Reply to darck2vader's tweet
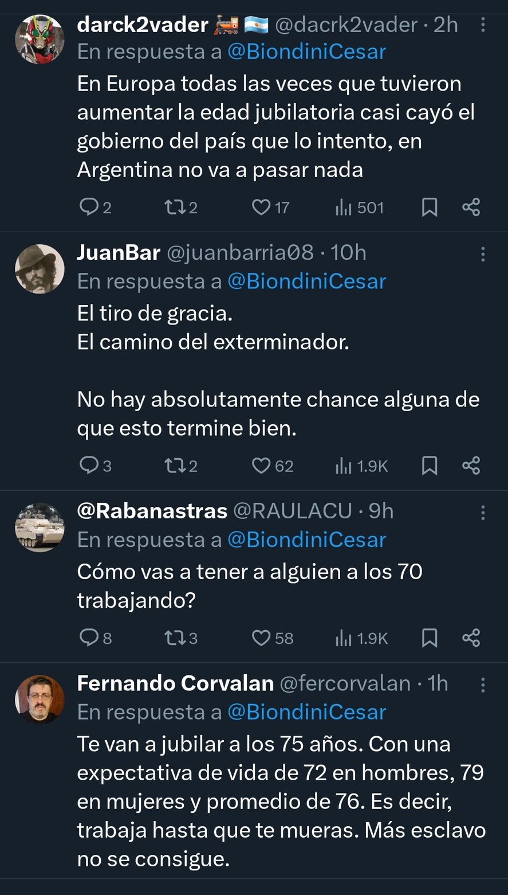The width and height of the screenshot is (508, 895). pos(89,207)
